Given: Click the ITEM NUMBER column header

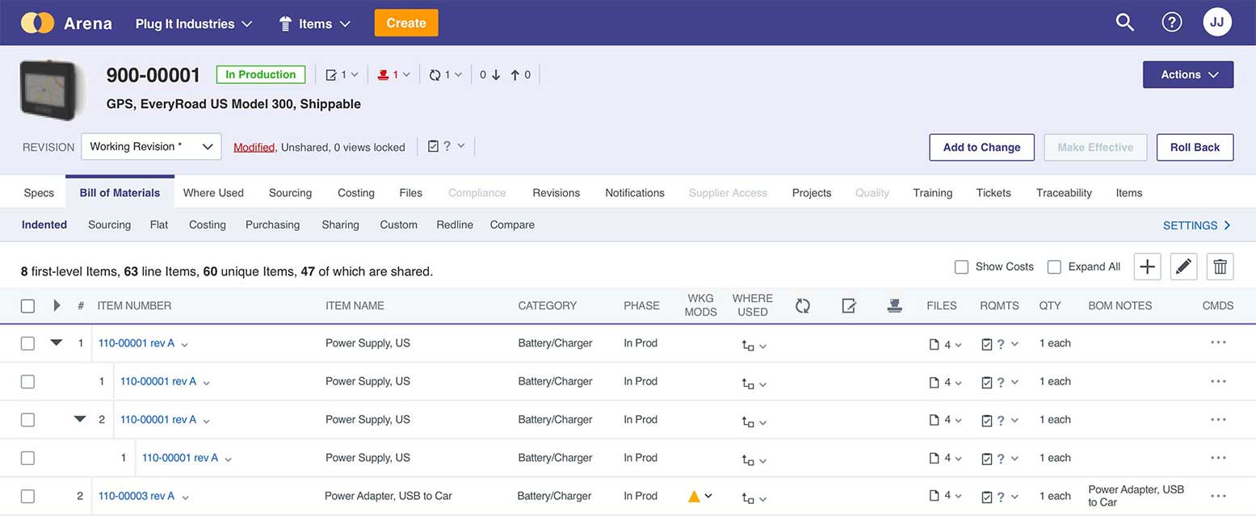Looking at the screenshot, I should [134, 305].
